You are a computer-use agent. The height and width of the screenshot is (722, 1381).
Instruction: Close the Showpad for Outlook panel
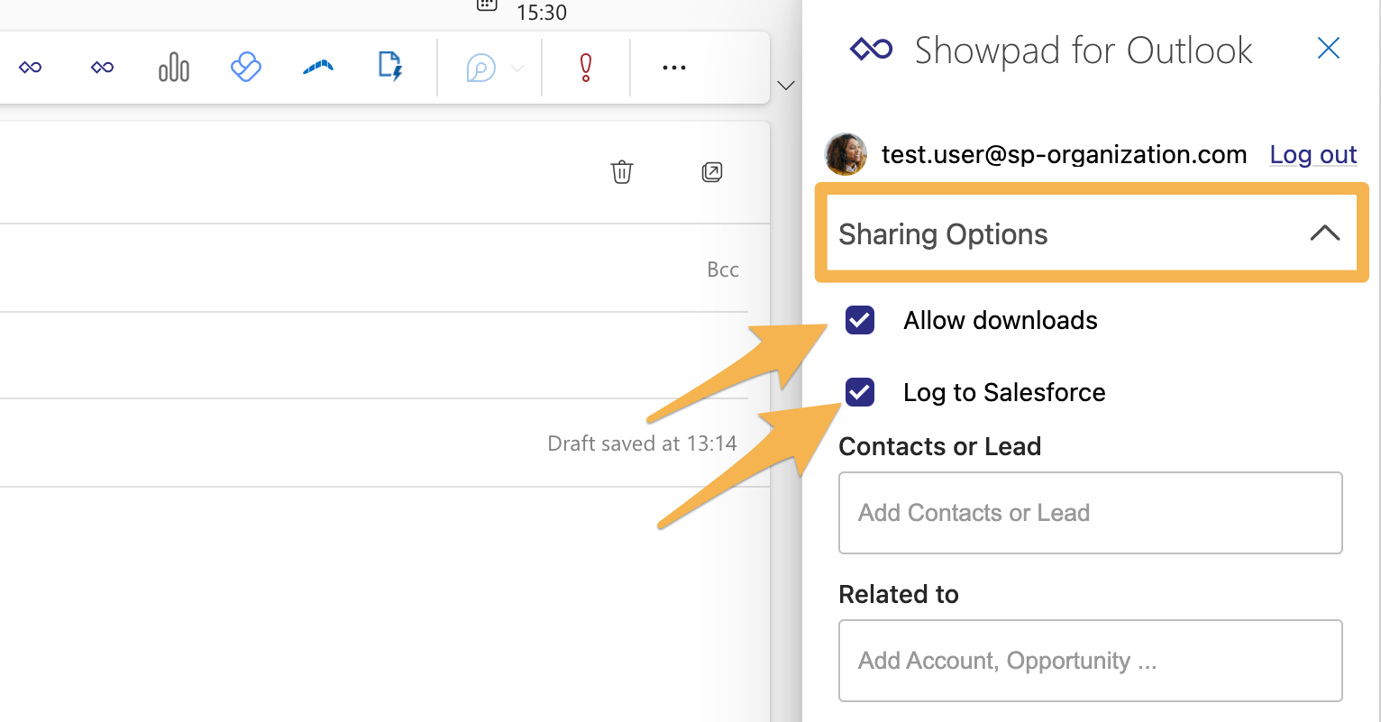click(1329, 48)
